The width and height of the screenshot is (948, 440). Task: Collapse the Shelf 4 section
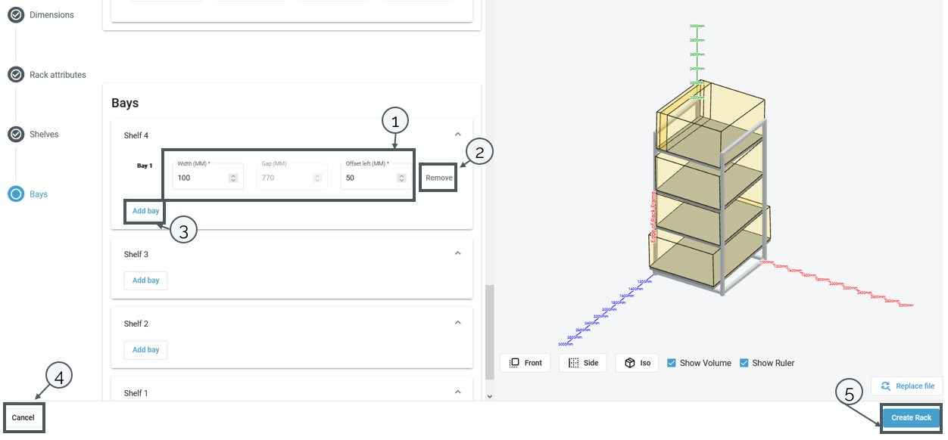[457, 135]
